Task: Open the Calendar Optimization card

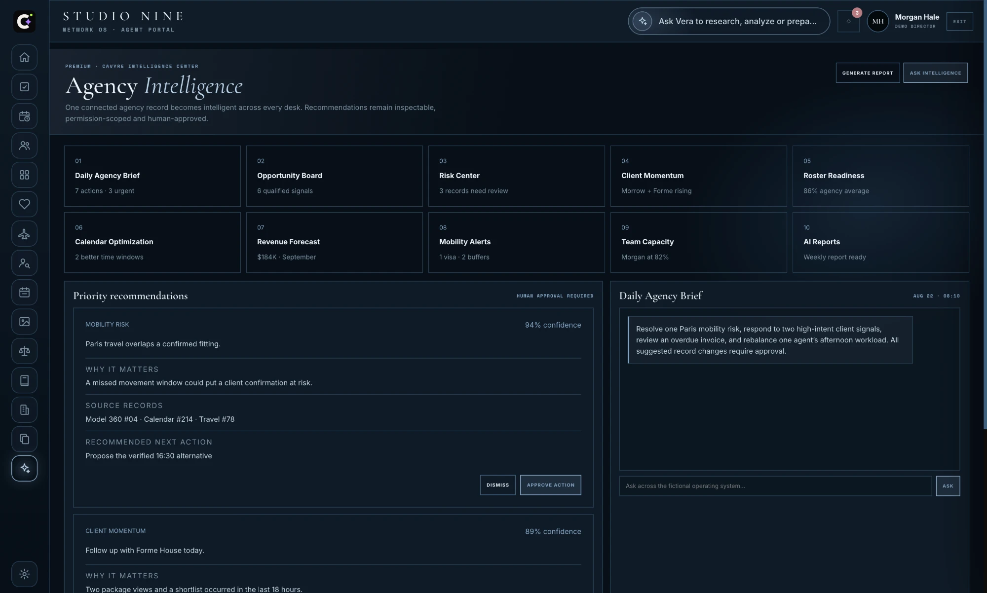Action: tap(152, 242)
